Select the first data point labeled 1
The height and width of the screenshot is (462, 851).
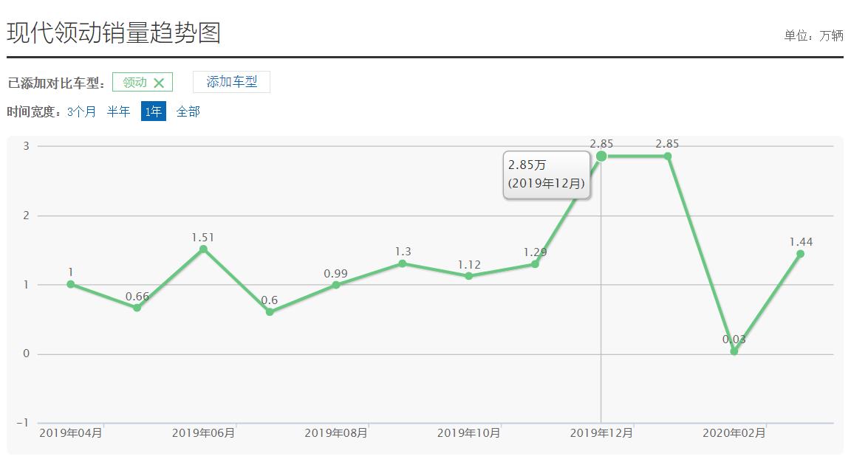tap(71, 284)
